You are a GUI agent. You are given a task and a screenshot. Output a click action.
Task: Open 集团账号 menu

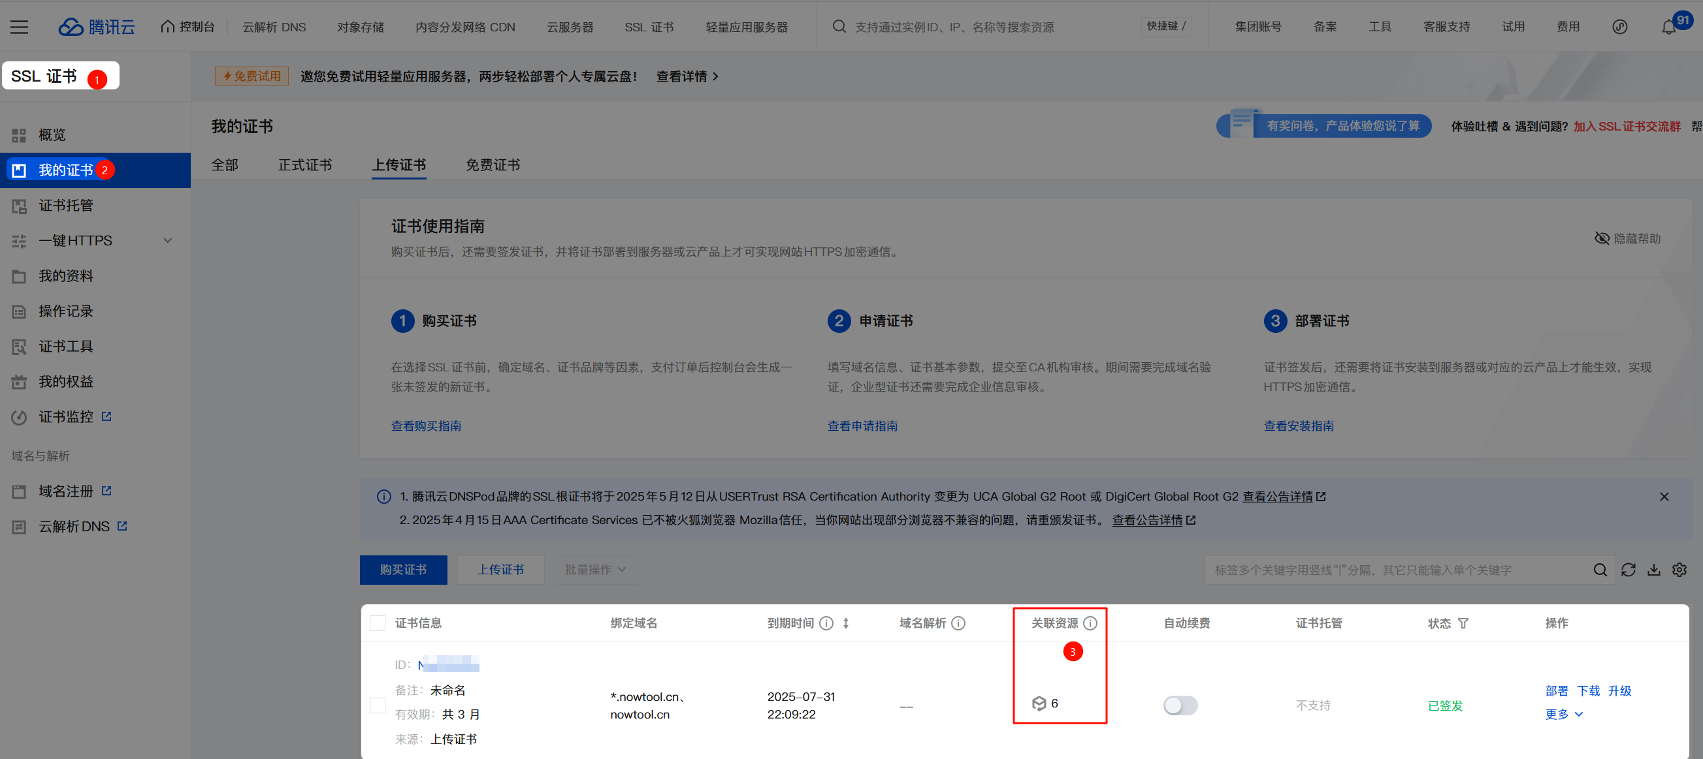1258,26
